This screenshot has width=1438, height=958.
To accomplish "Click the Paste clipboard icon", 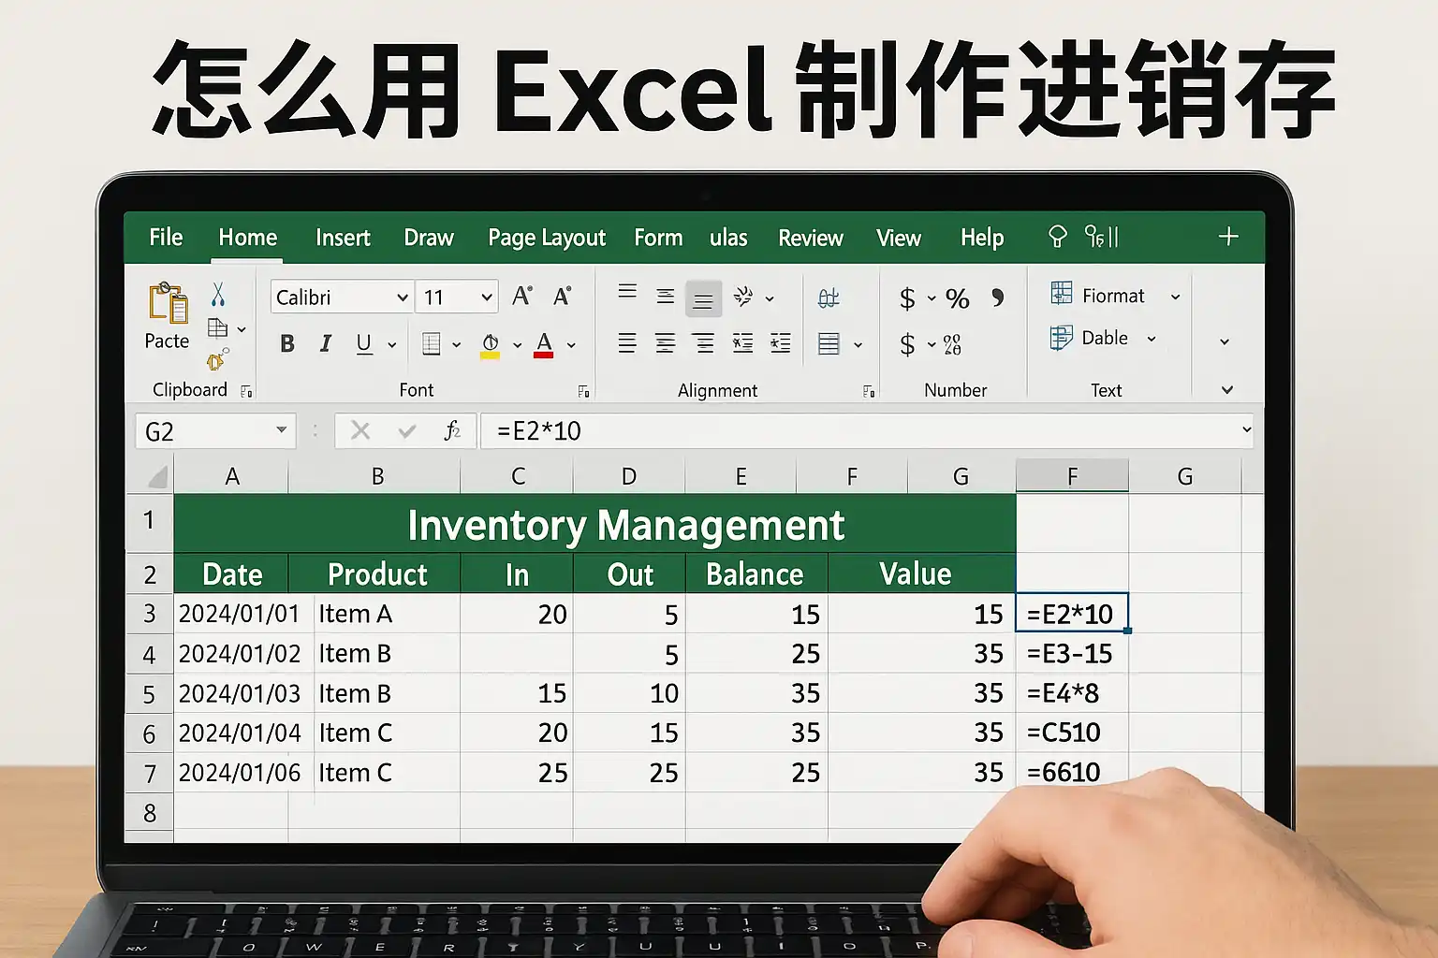I will 168,302.
